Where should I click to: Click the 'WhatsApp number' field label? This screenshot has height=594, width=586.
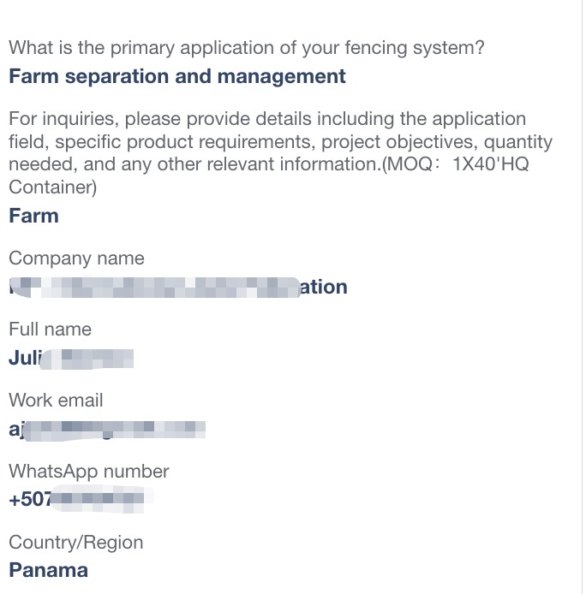[x=89, y=472]
